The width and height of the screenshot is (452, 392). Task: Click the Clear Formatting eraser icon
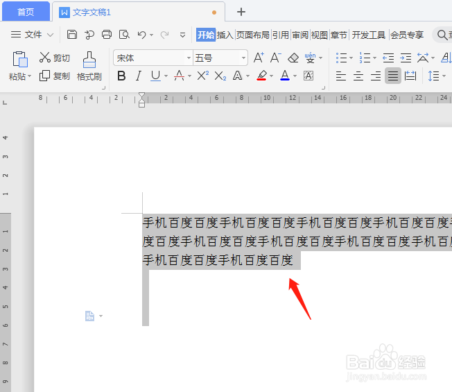tap(293, 58)
